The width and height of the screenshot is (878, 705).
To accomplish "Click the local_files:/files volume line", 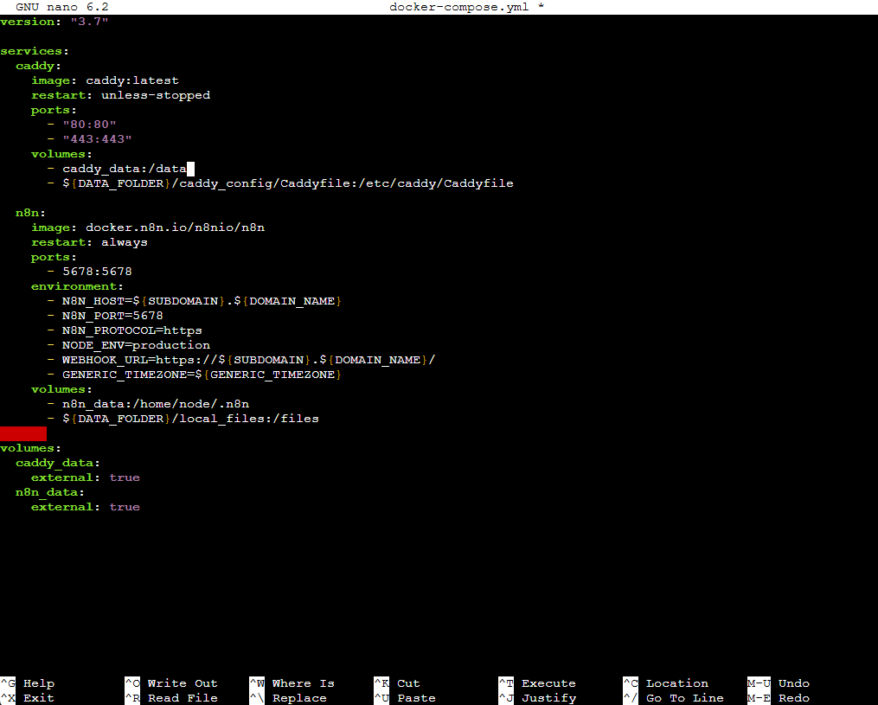I will [x=183, y=419].
